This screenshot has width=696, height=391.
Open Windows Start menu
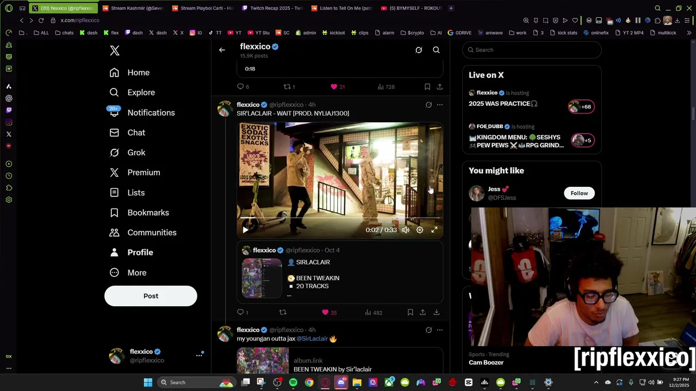coord(148,382)
